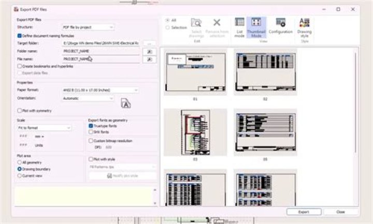Click the thumbnail list vertical scrollbar
Screen dimensions: 373x224
click(x=355, y=102)
